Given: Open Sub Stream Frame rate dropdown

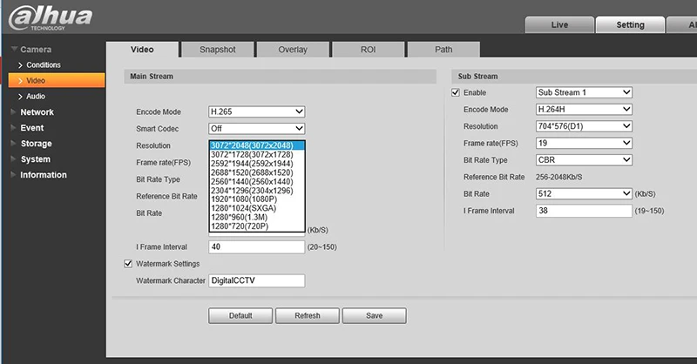Looking at the screenshot, I should coord(584,143).
